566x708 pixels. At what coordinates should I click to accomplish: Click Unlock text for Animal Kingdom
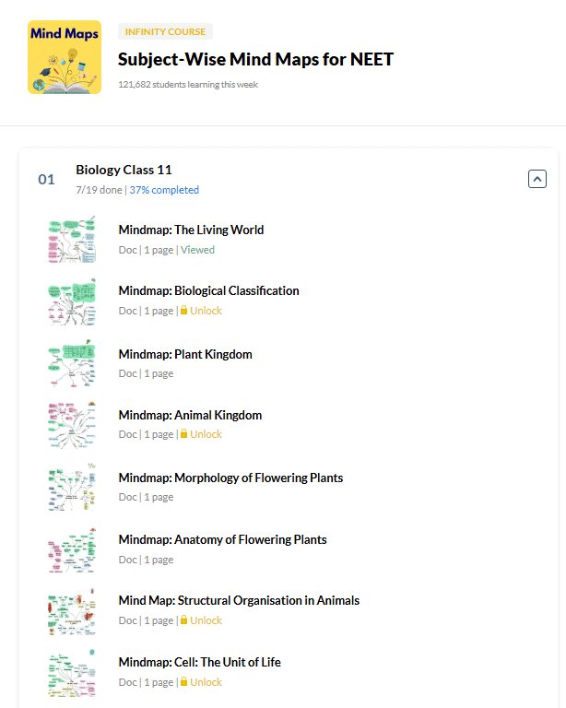coord(206,434)
